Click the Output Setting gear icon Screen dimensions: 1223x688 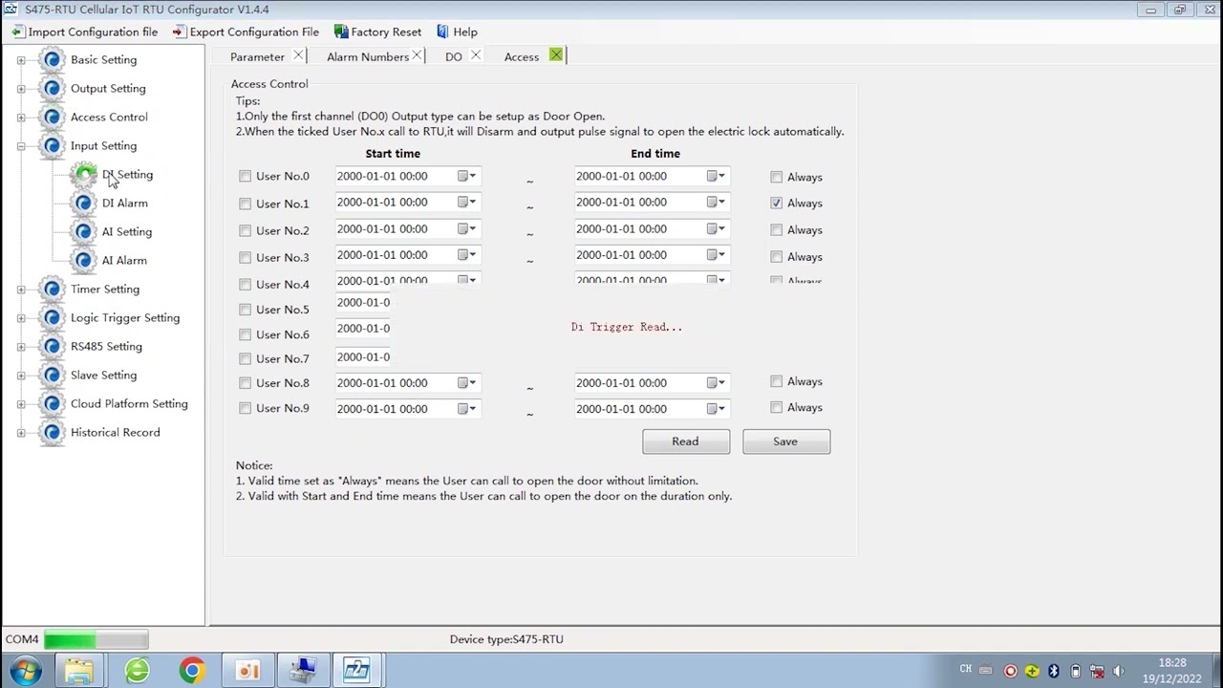click(53, 89)
